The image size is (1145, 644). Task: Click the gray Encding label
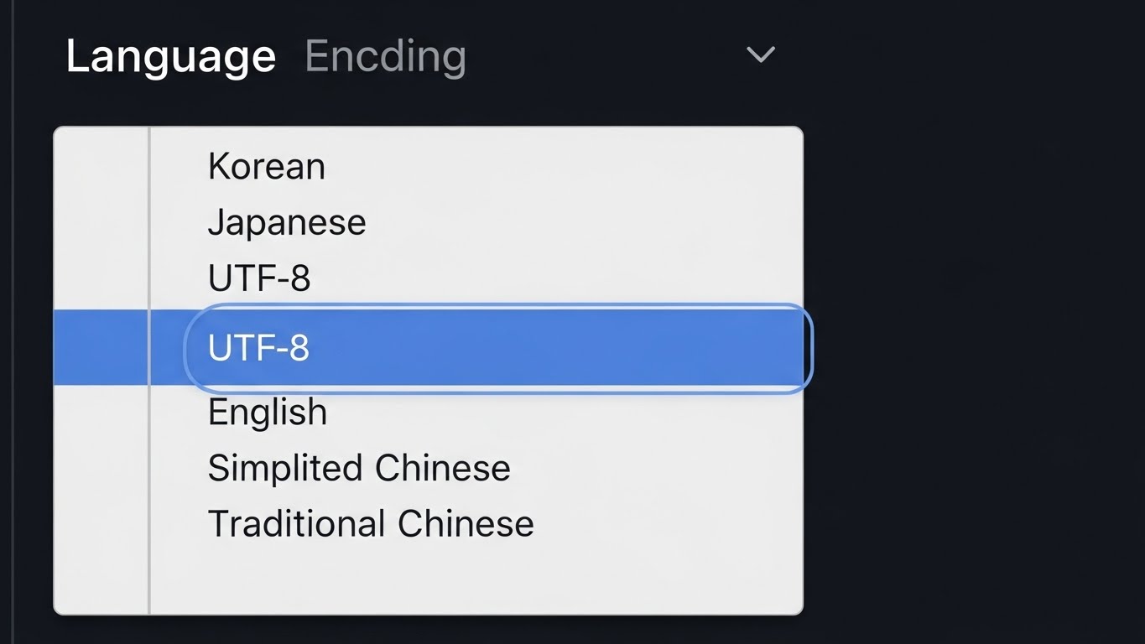(x=385, y=57)
